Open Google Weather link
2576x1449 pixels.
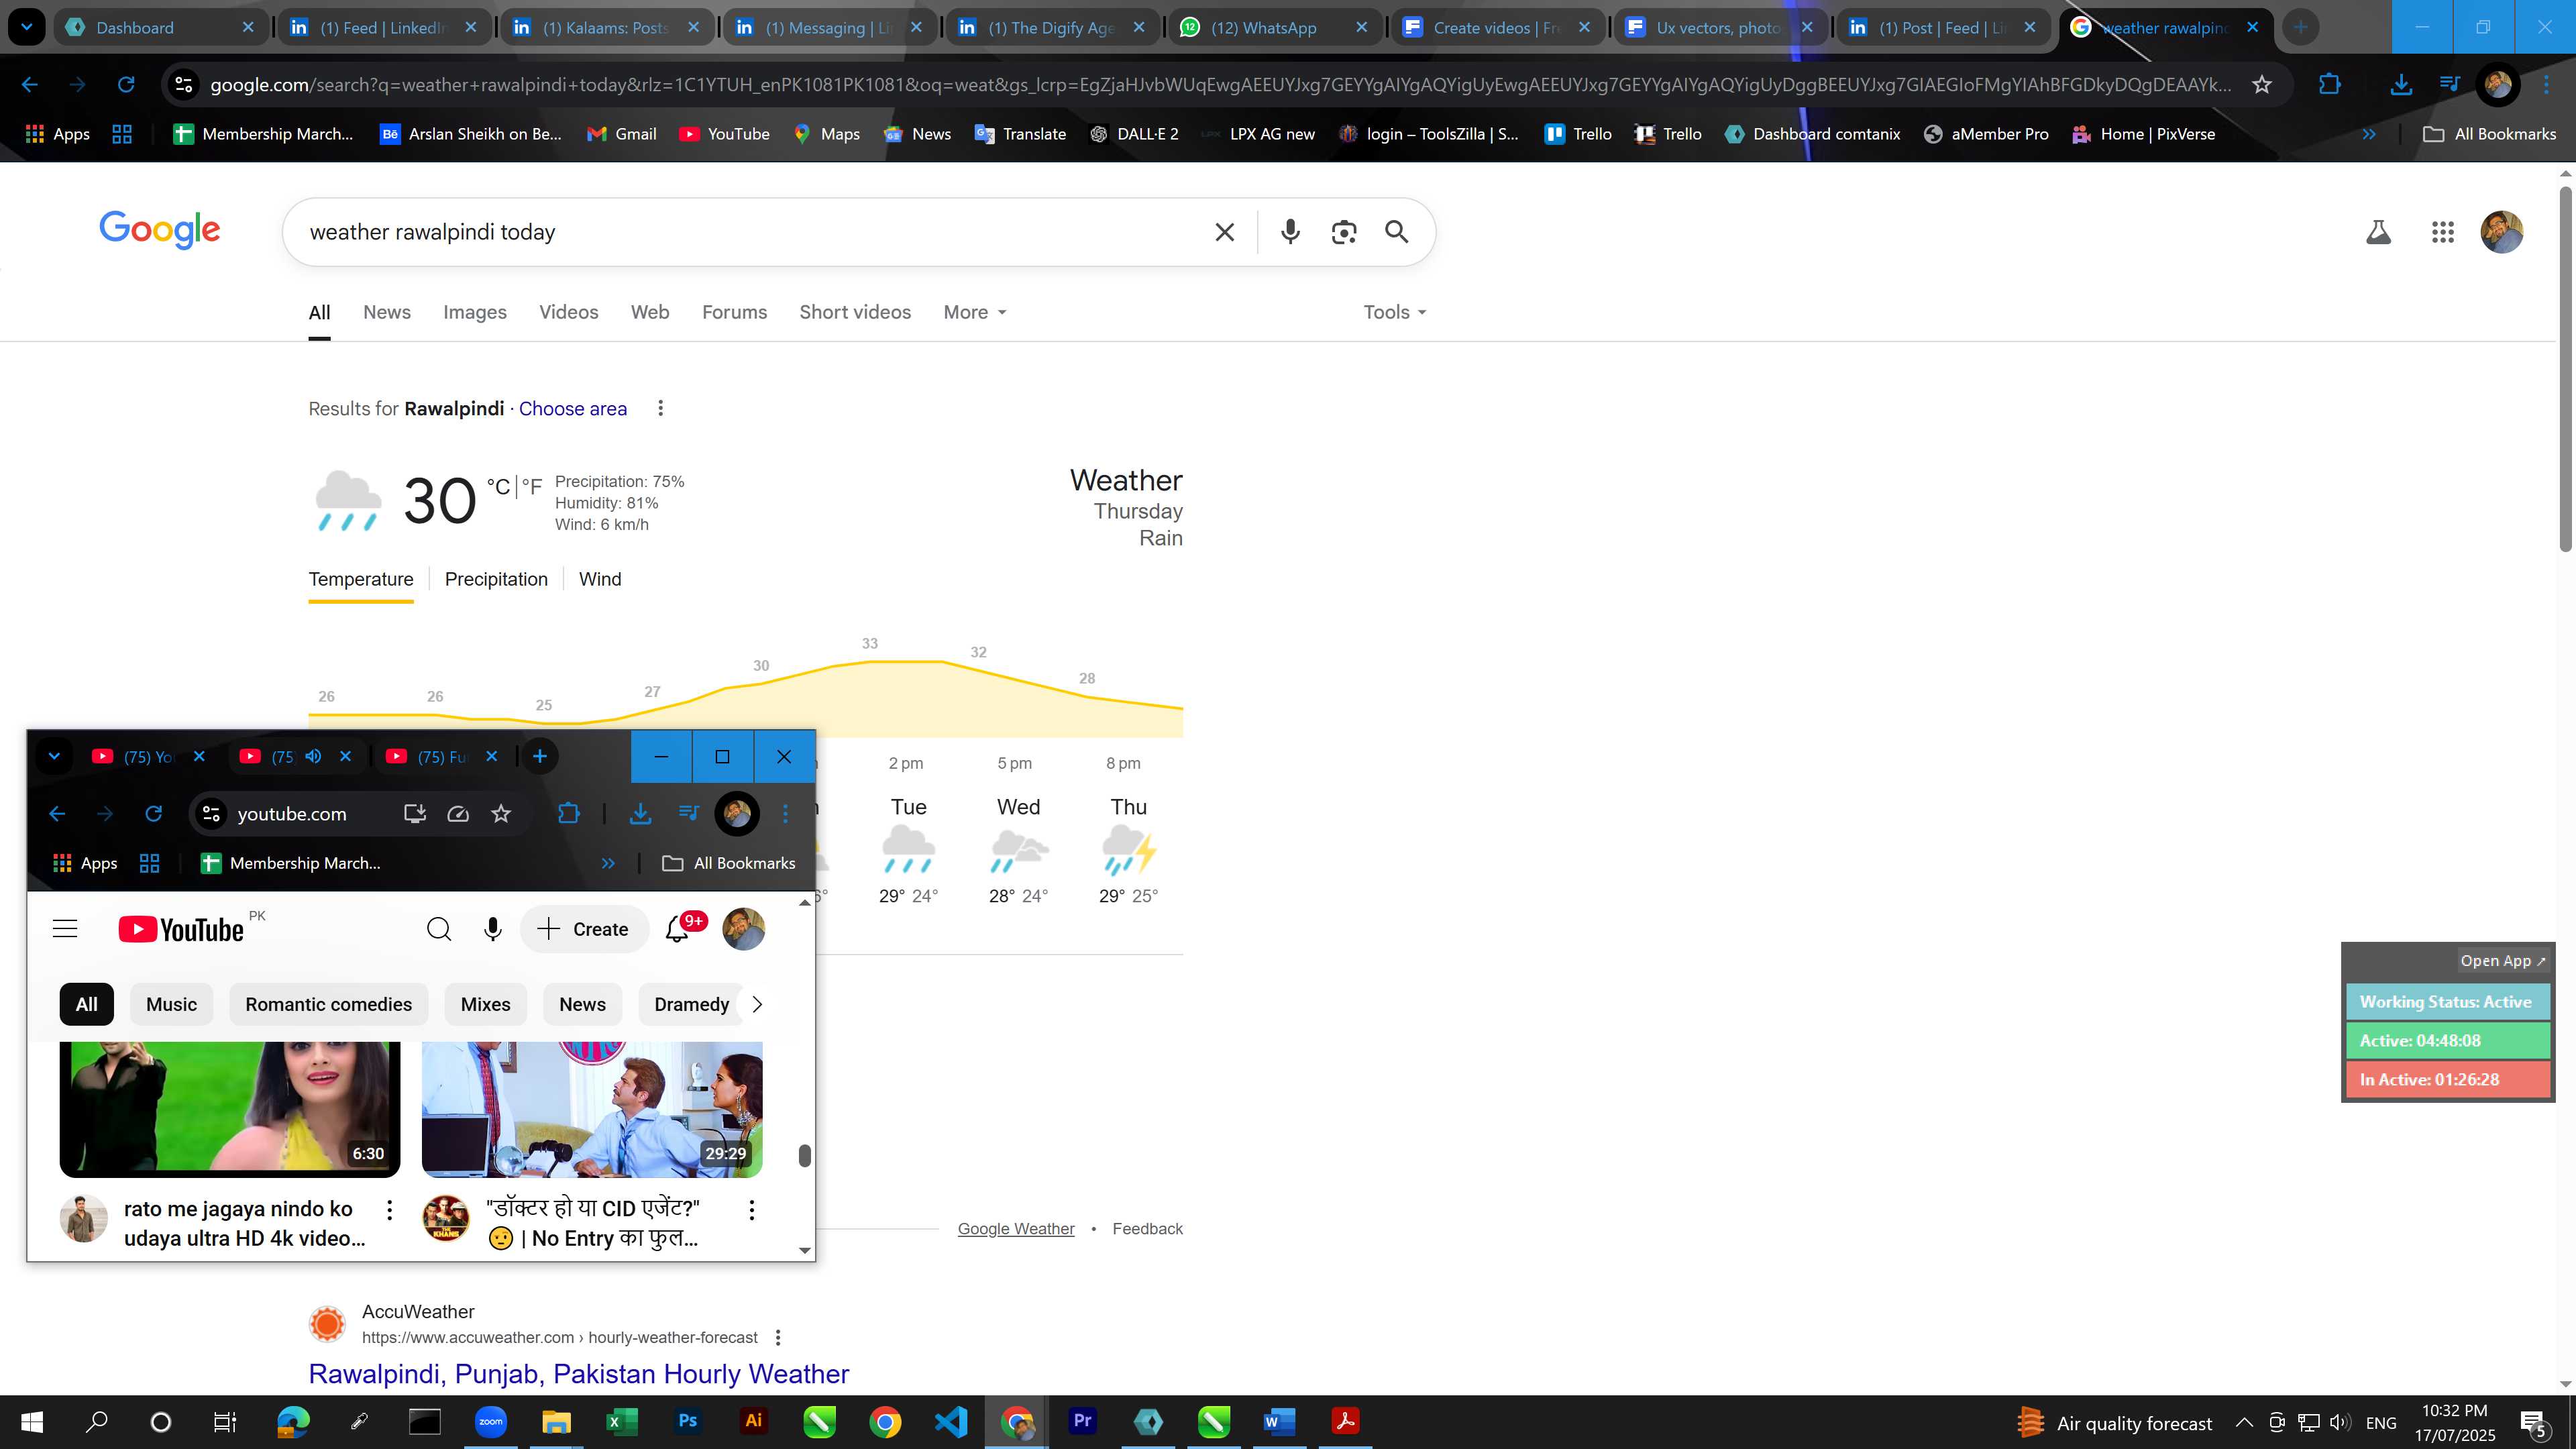pos(1016,1228)
